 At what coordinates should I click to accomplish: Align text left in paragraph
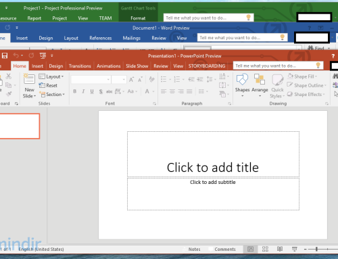tap(164, 91)
